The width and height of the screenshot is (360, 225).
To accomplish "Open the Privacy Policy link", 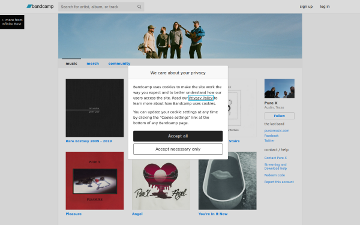I will pyautogui.click(x=200, y=98).
